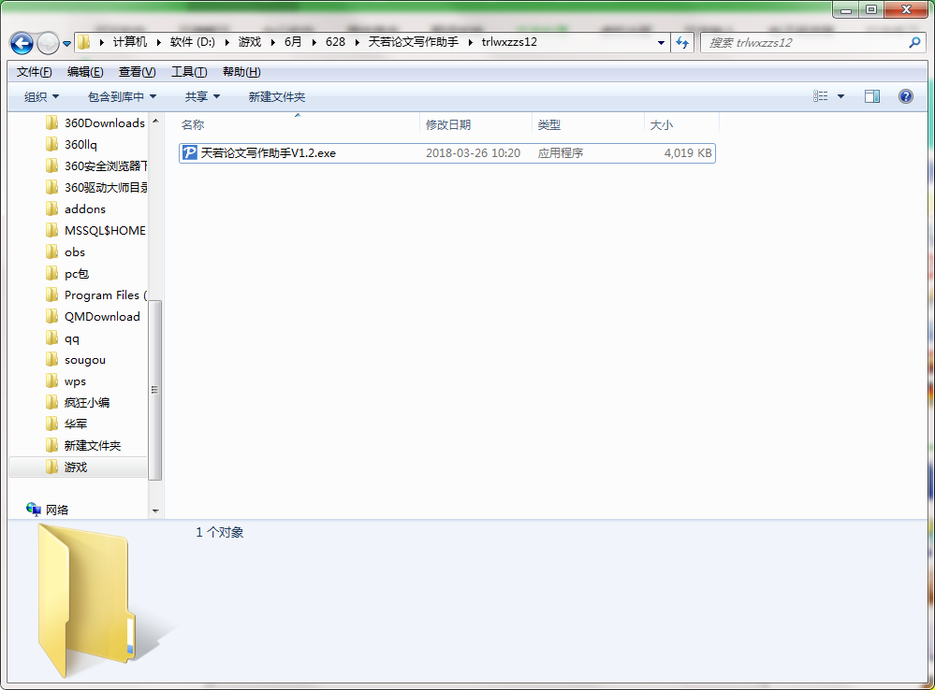
Task: Click the sidebar scrollbar thumb
Action: (x=155, y=390)
